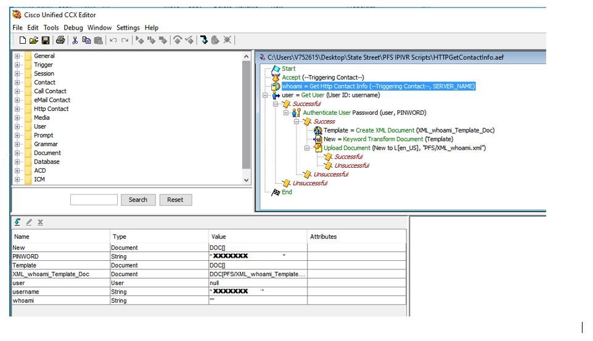Click the hand-shaped breakpoint toolbar icon
The height and width of the screenshot is (341, 593).
tap(215, 39)
